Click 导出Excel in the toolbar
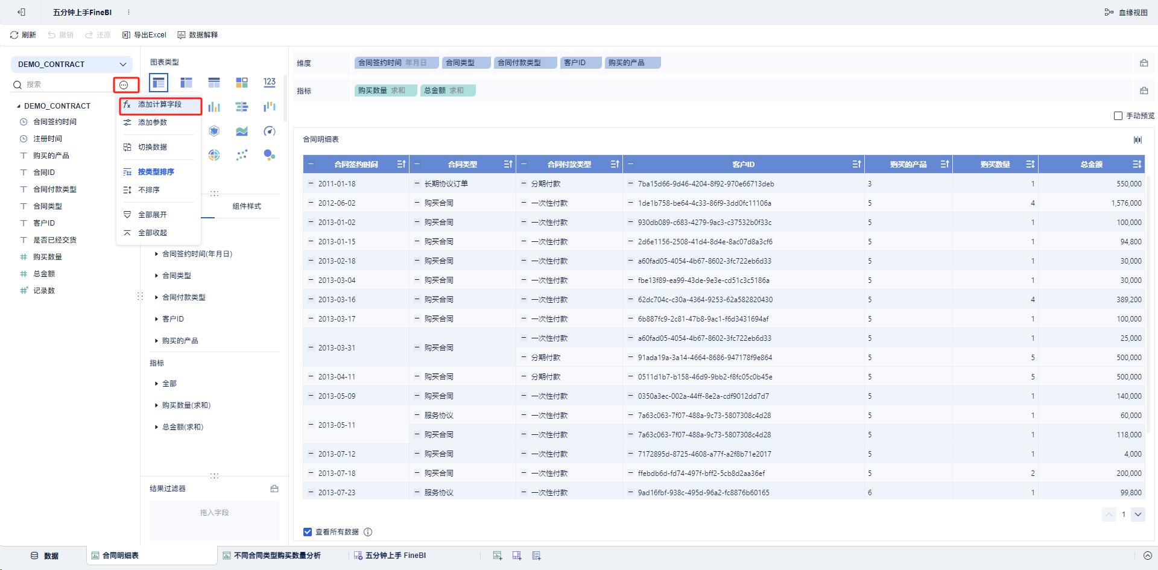The image size is (1158, 570). tap(144, 35)
